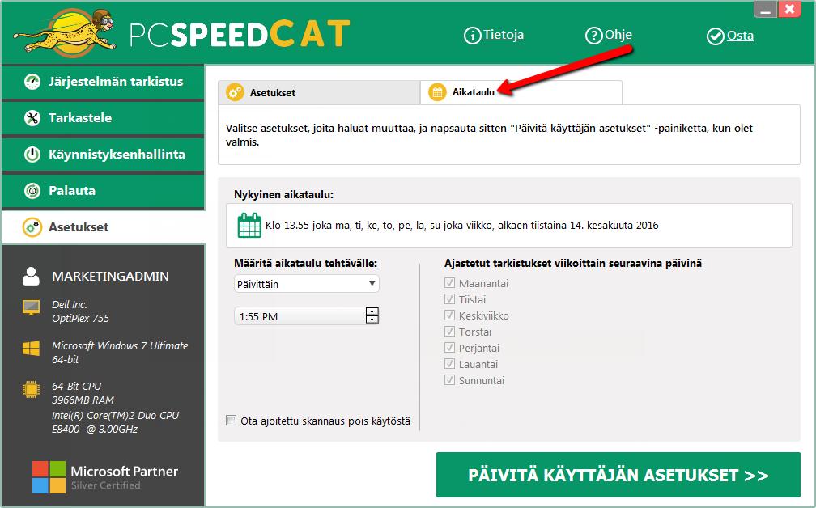Click the user avatar icon beside MARKETINGADMIN
This screenshot has width=816, height=508.
[x=32, y=276]
